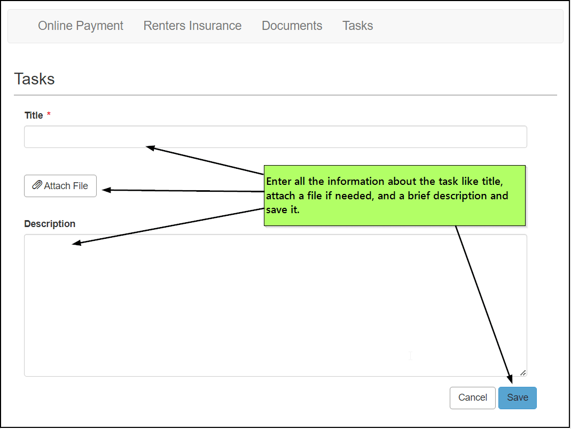The height and width of the screenshot is (429, 571).
Task: Click the paperclip icon on Attach File
Action: tap(37, 185)
